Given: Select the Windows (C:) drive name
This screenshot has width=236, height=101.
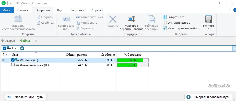Looking at the screenshot, I should pos(29,60).
